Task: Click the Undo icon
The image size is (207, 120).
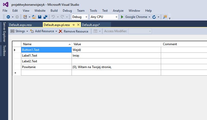Action: click(53, 17)
